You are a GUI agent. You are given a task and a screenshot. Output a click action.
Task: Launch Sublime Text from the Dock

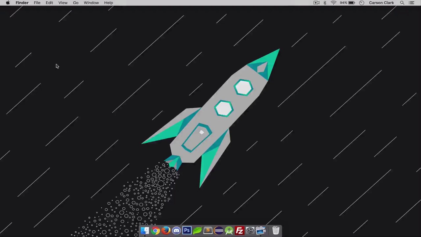click(x=208, y=230)
